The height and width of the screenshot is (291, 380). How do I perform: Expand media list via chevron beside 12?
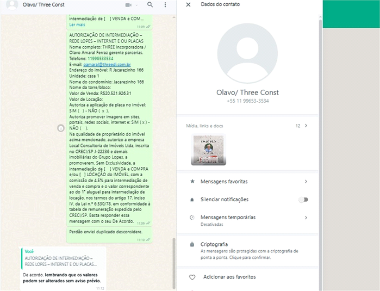click(x=306, y=126)
